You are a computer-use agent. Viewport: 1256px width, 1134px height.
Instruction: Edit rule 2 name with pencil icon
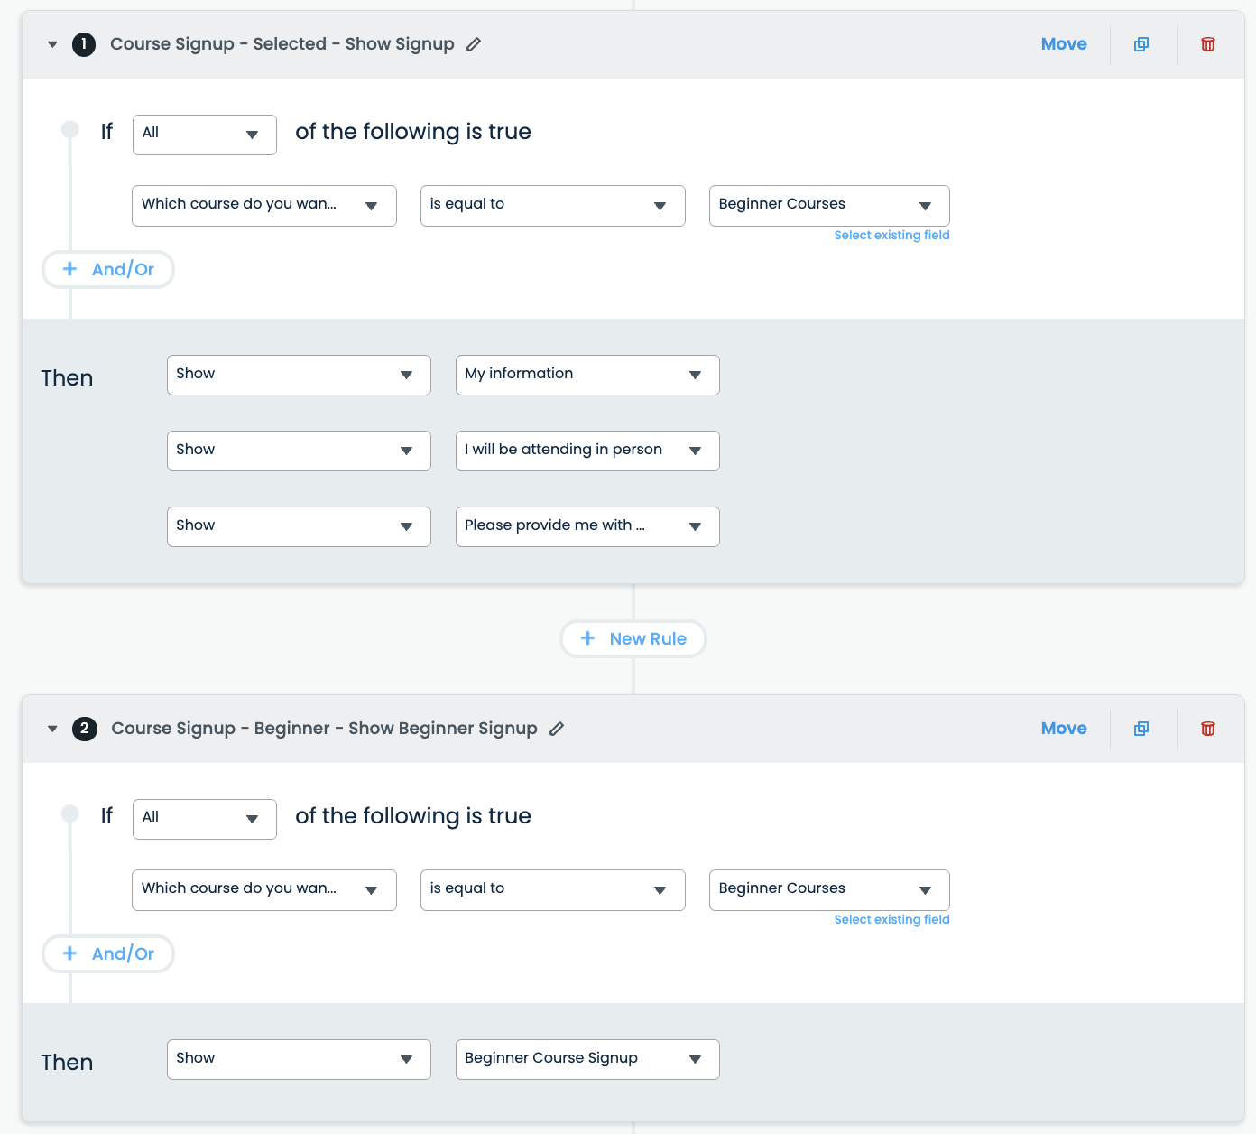point(557,729)
